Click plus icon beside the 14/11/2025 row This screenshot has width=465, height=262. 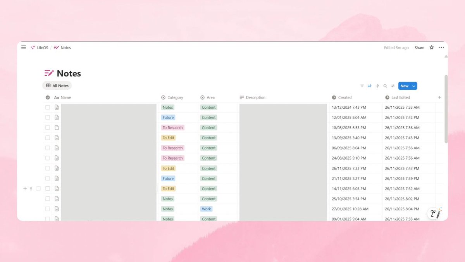pyautogui.click(x=25, y=189)
